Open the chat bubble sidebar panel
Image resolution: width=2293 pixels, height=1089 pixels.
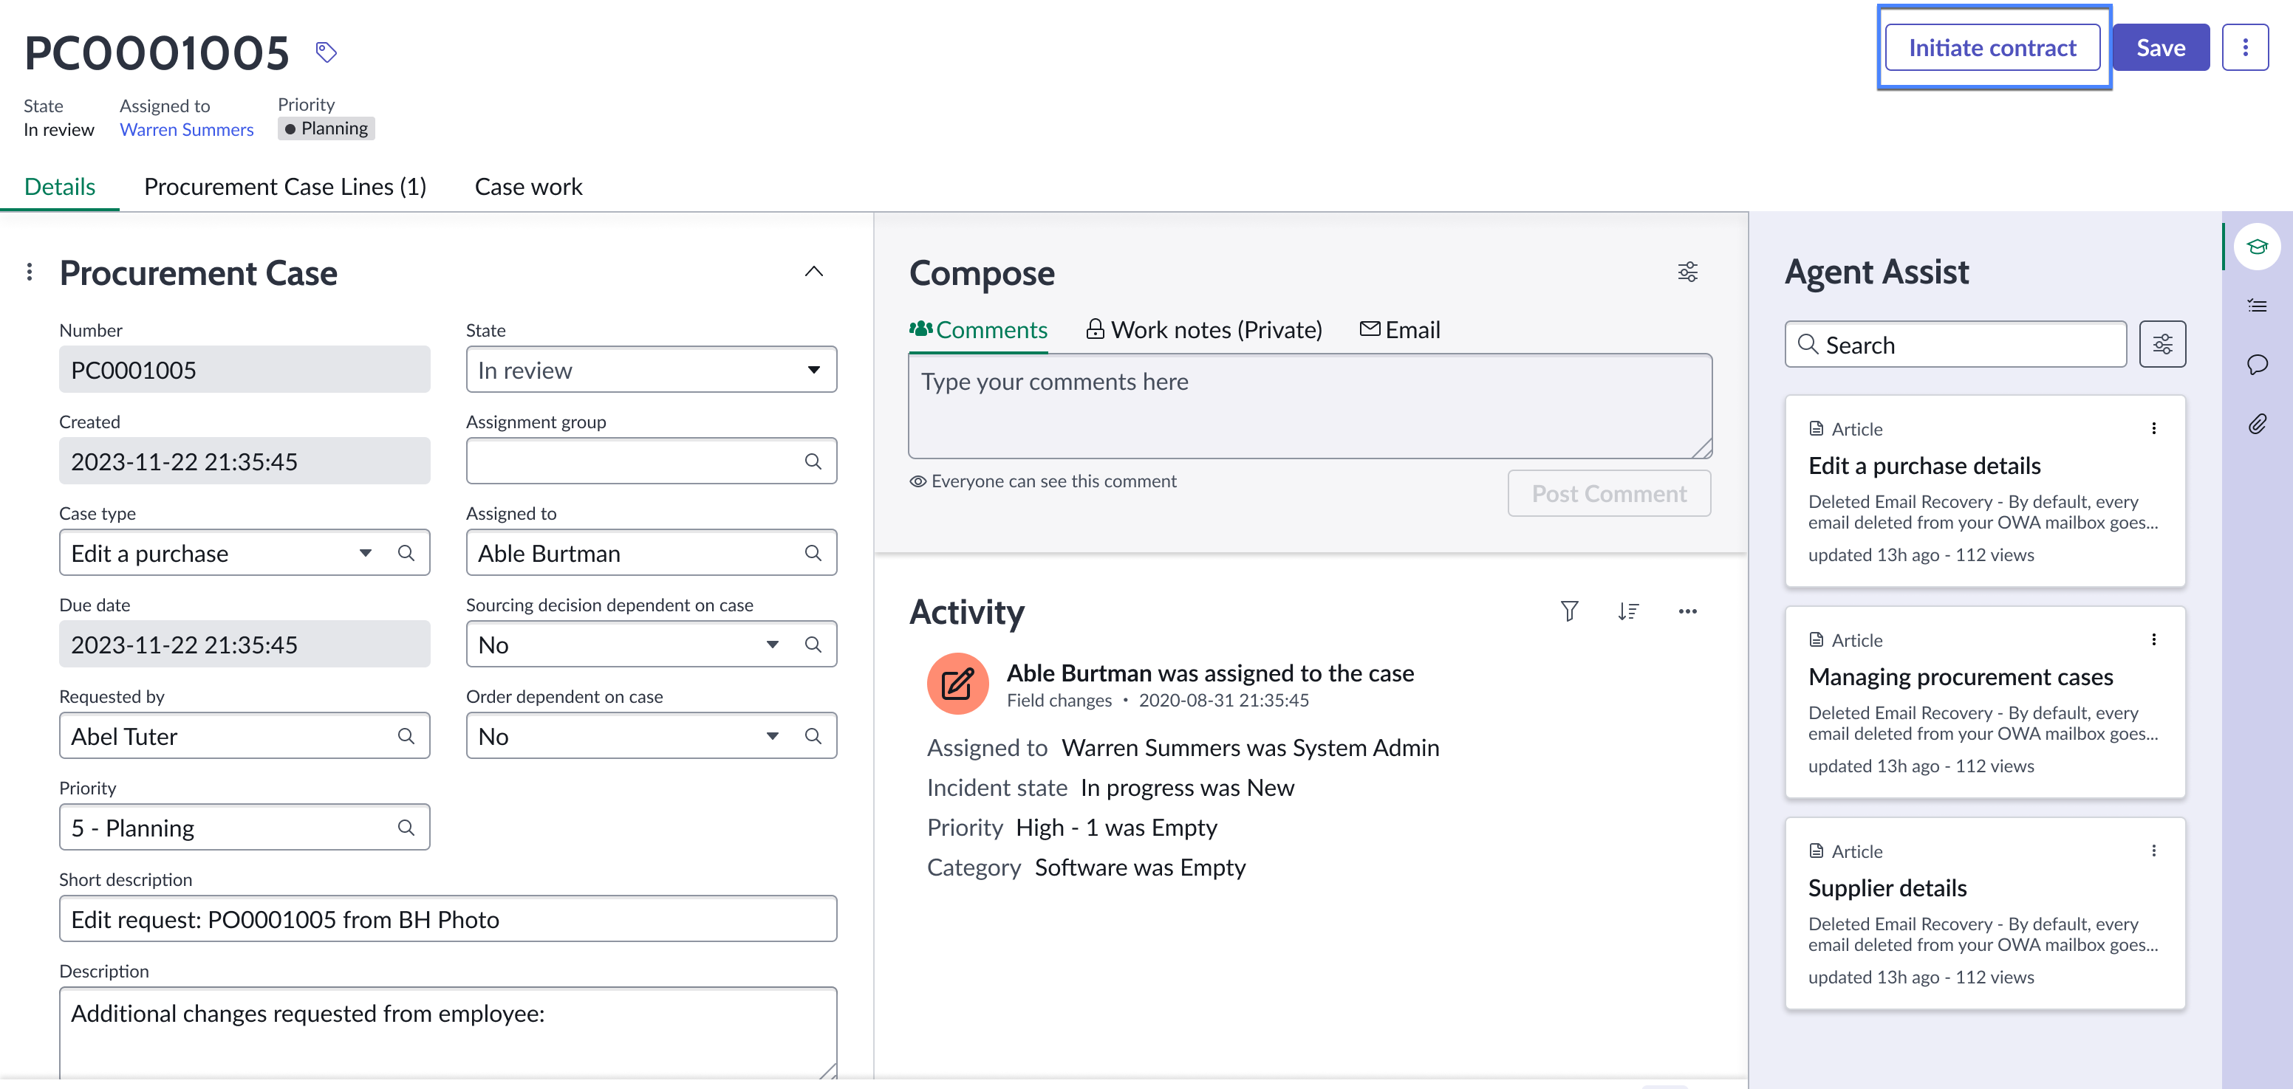click(2258, 365)
